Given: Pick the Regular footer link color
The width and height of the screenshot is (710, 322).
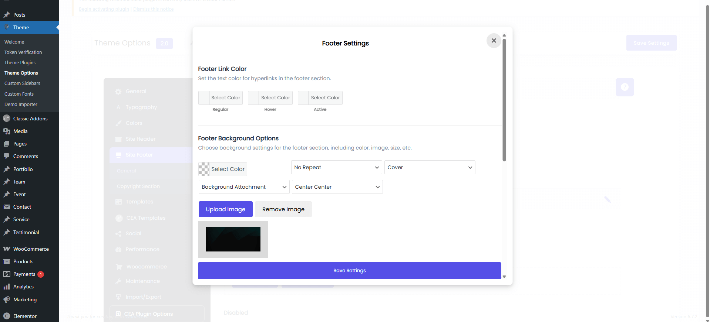Looking at the screenshot, I should [221, 98].
